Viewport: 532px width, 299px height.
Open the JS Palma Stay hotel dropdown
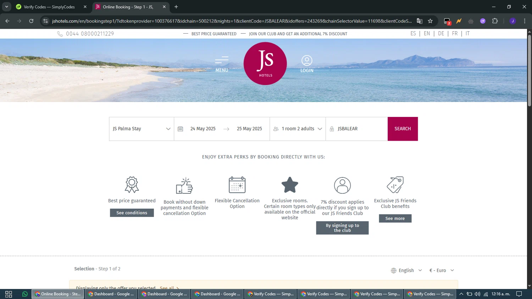pos(142,129)
